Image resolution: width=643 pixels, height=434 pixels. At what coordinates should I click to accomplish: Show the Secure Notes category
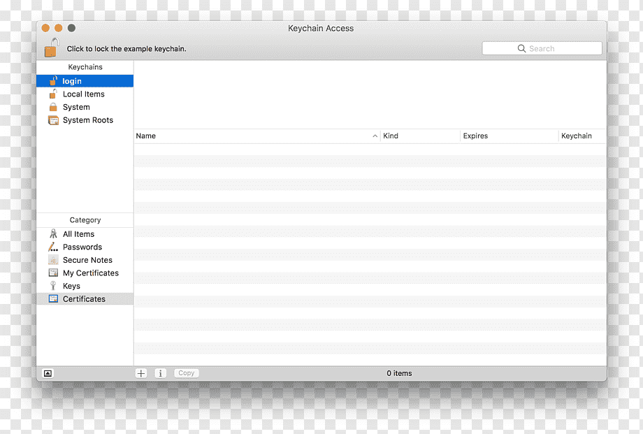pos(85,260)
